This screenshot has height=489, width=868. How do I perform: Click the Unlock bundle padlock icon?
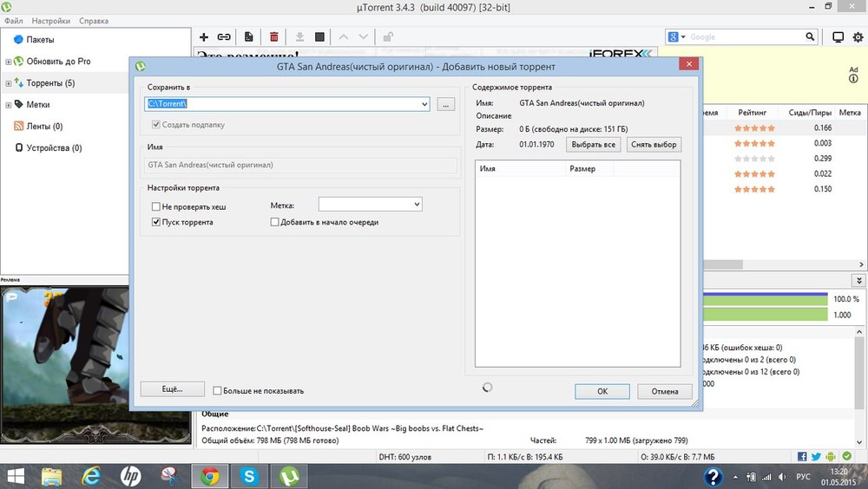[x=388, y=37]
